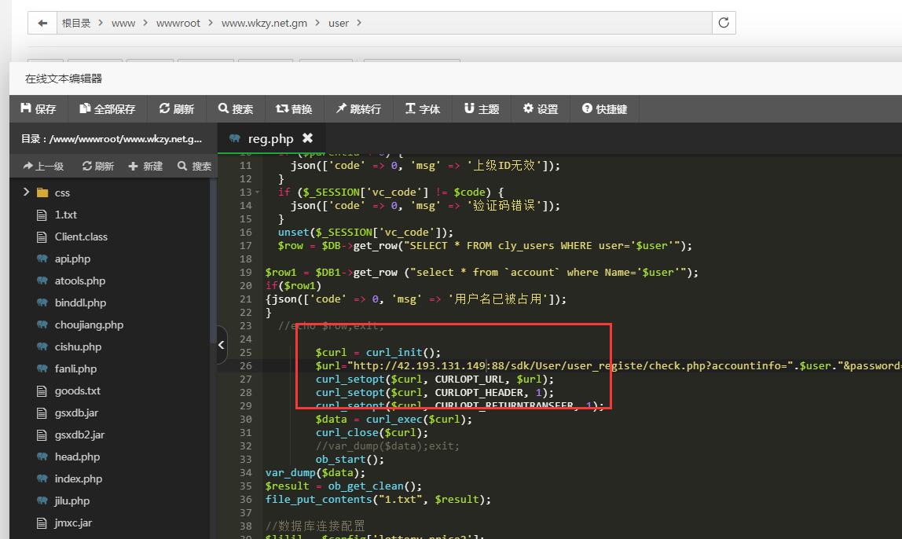
Task: Close the reg.php tab
Action: pos(307,138)
